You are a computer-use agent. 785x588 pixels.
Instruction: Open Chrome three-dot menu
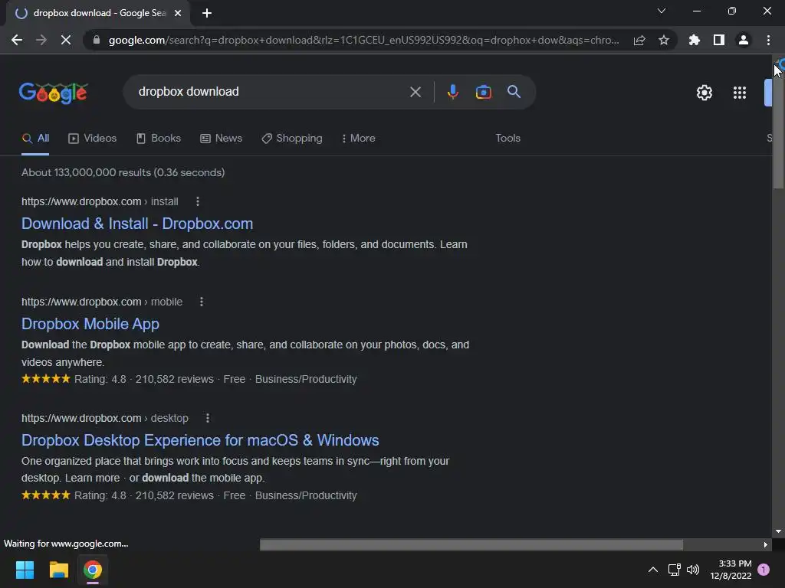(x=768, y=40)
